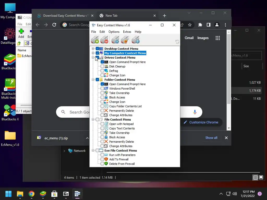Open the Google apps grid icon
Screen dimensions: 267x200
tap(218, 38)
